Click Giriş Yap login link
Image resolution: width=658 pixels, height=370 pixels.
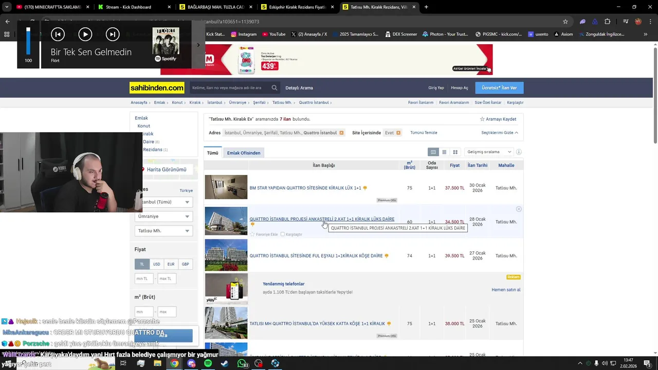pyautogui.click(x=436, y=88)
